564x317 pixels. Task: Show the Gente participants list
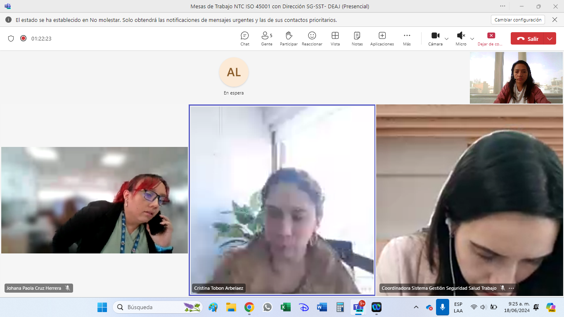point(267,38)
